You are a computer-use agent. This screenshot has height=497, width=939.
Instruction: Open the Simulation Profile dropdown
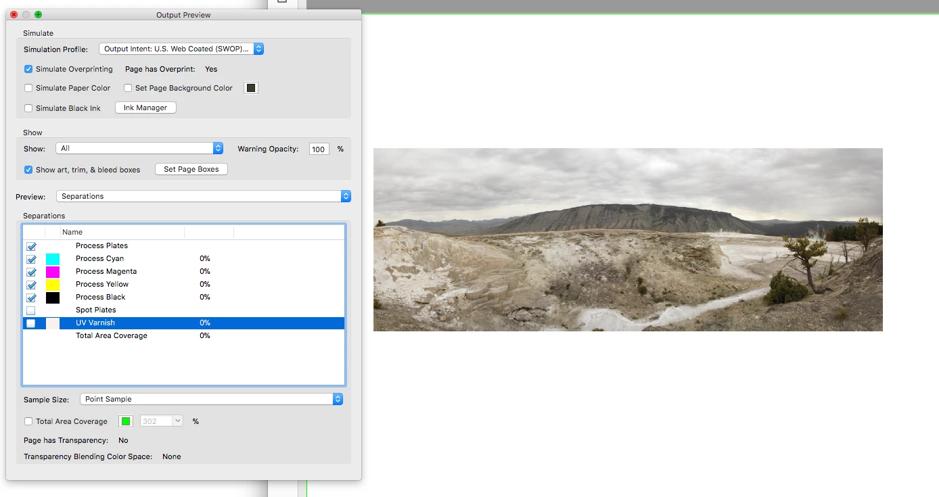click(181, 49)
